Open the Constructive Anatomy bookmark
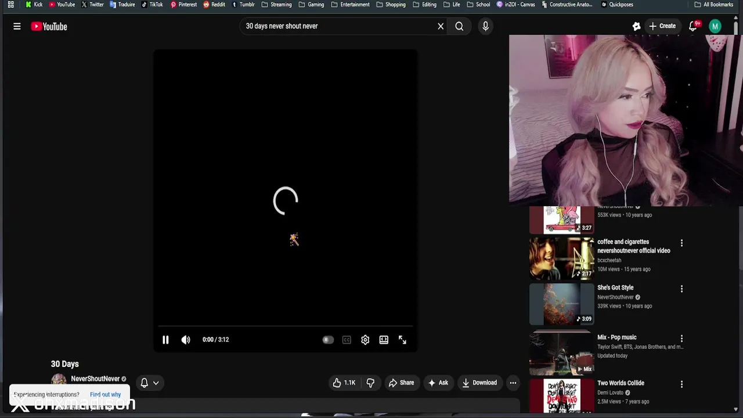The height and width of the screenshot is (418, 743). 567,5
